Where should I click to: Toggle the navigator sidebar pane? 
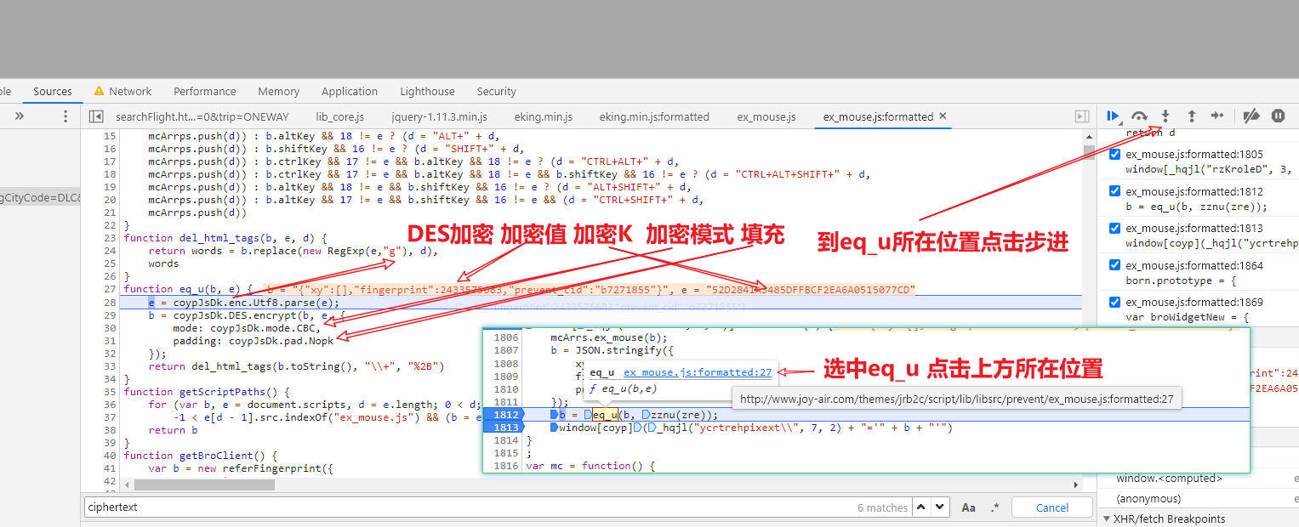(96, 116)
